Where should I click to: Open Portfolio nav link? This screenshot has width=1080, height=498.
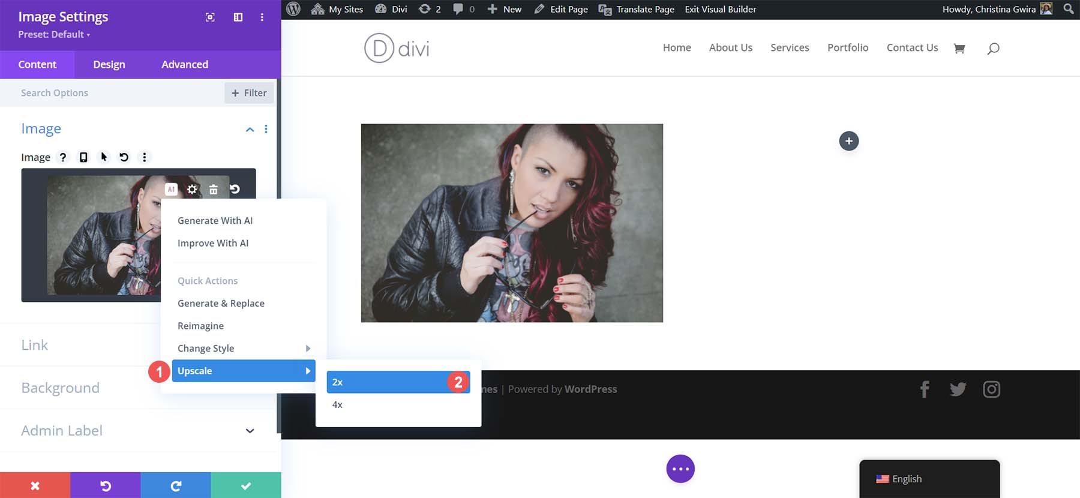[x=848, y=47]
